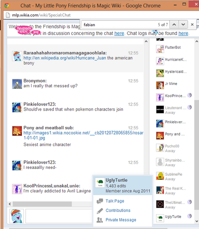Click the badge icon next to UglyTurtle
The height and width of the screenshot is (229, 199).
[x=189, y=216]
